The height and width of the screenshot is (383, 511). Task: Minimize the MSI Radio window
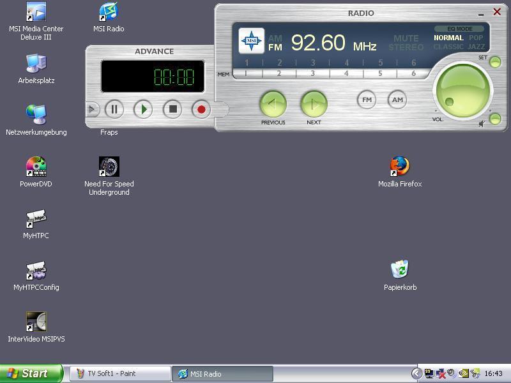click(481, 14)
